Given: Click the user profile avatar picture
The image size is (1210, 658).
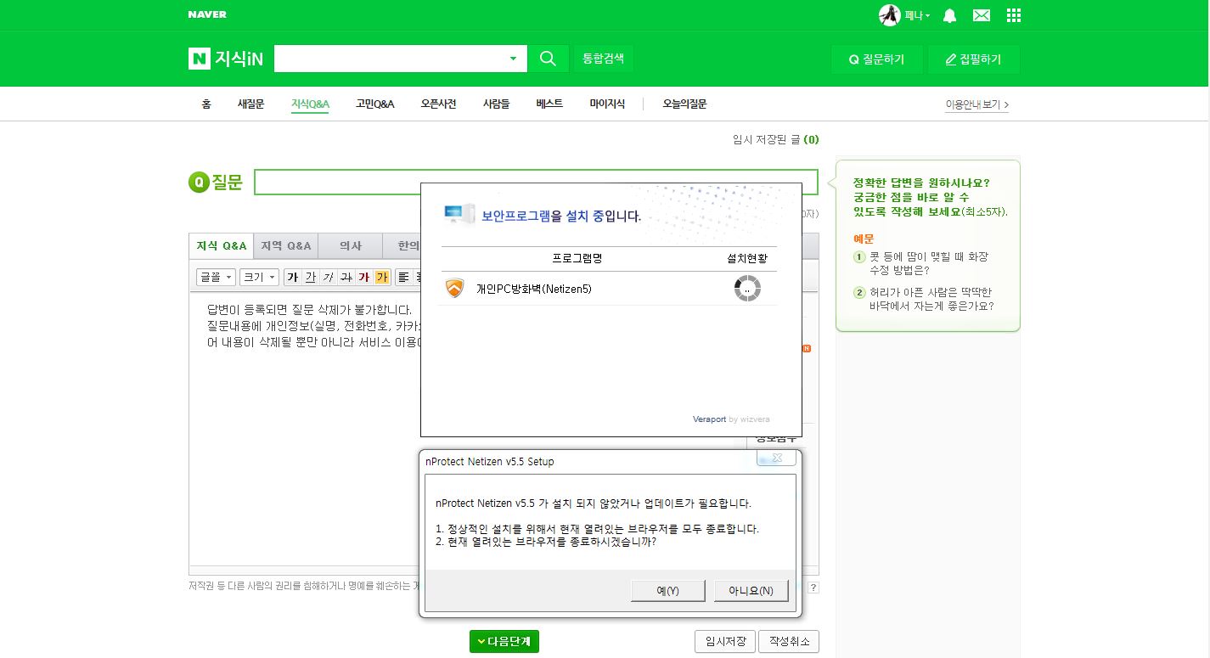Looking at the screenshot, I should pyautogui.click(x=889, y=15).
